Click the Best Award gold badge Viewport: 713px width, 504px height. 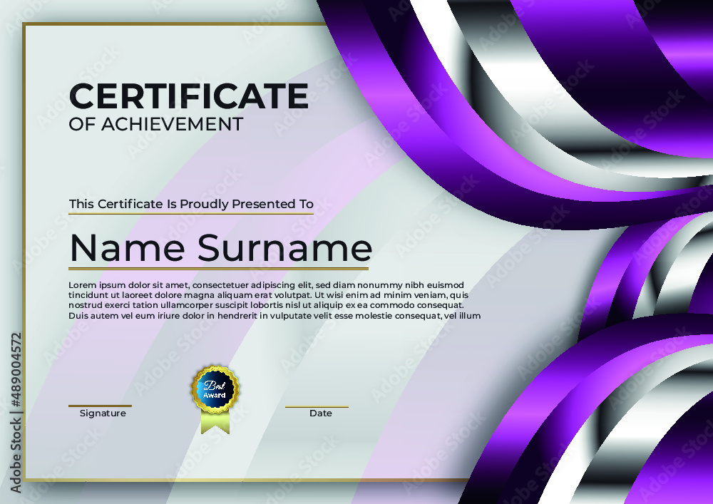pos(215,389)
